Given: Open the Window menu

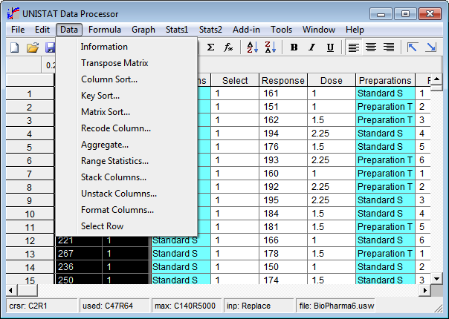Looking at the screenshot, I should pos(319,30).
